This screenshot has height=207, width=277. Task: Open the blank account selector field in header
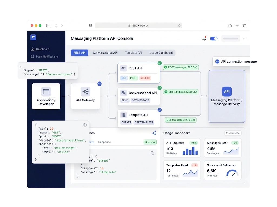pyautogui.click(x=230, y=38)
